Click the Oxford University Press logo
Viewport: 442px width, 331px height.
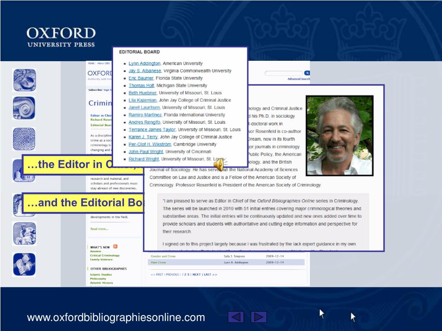[x=61, y=37]
